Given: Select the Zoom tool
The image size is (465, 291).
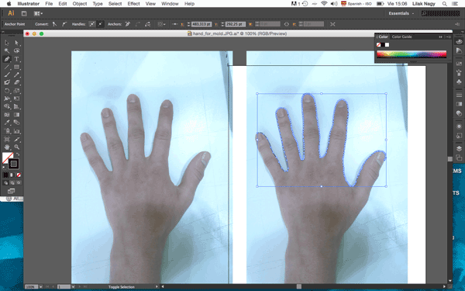Looking at the screenshot, I should pyautogui.click(x=16, y=147).
